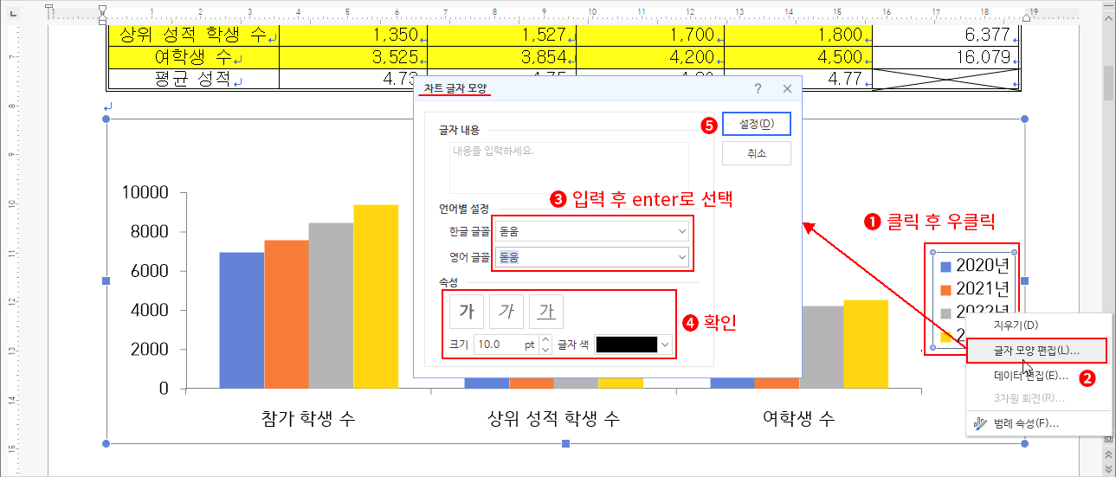Click table cell 4,500

coord(798,57)
